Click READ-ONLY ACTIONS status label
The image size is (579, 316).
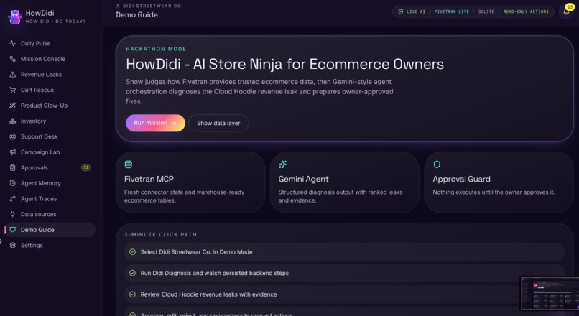click(x=526, y=11)
